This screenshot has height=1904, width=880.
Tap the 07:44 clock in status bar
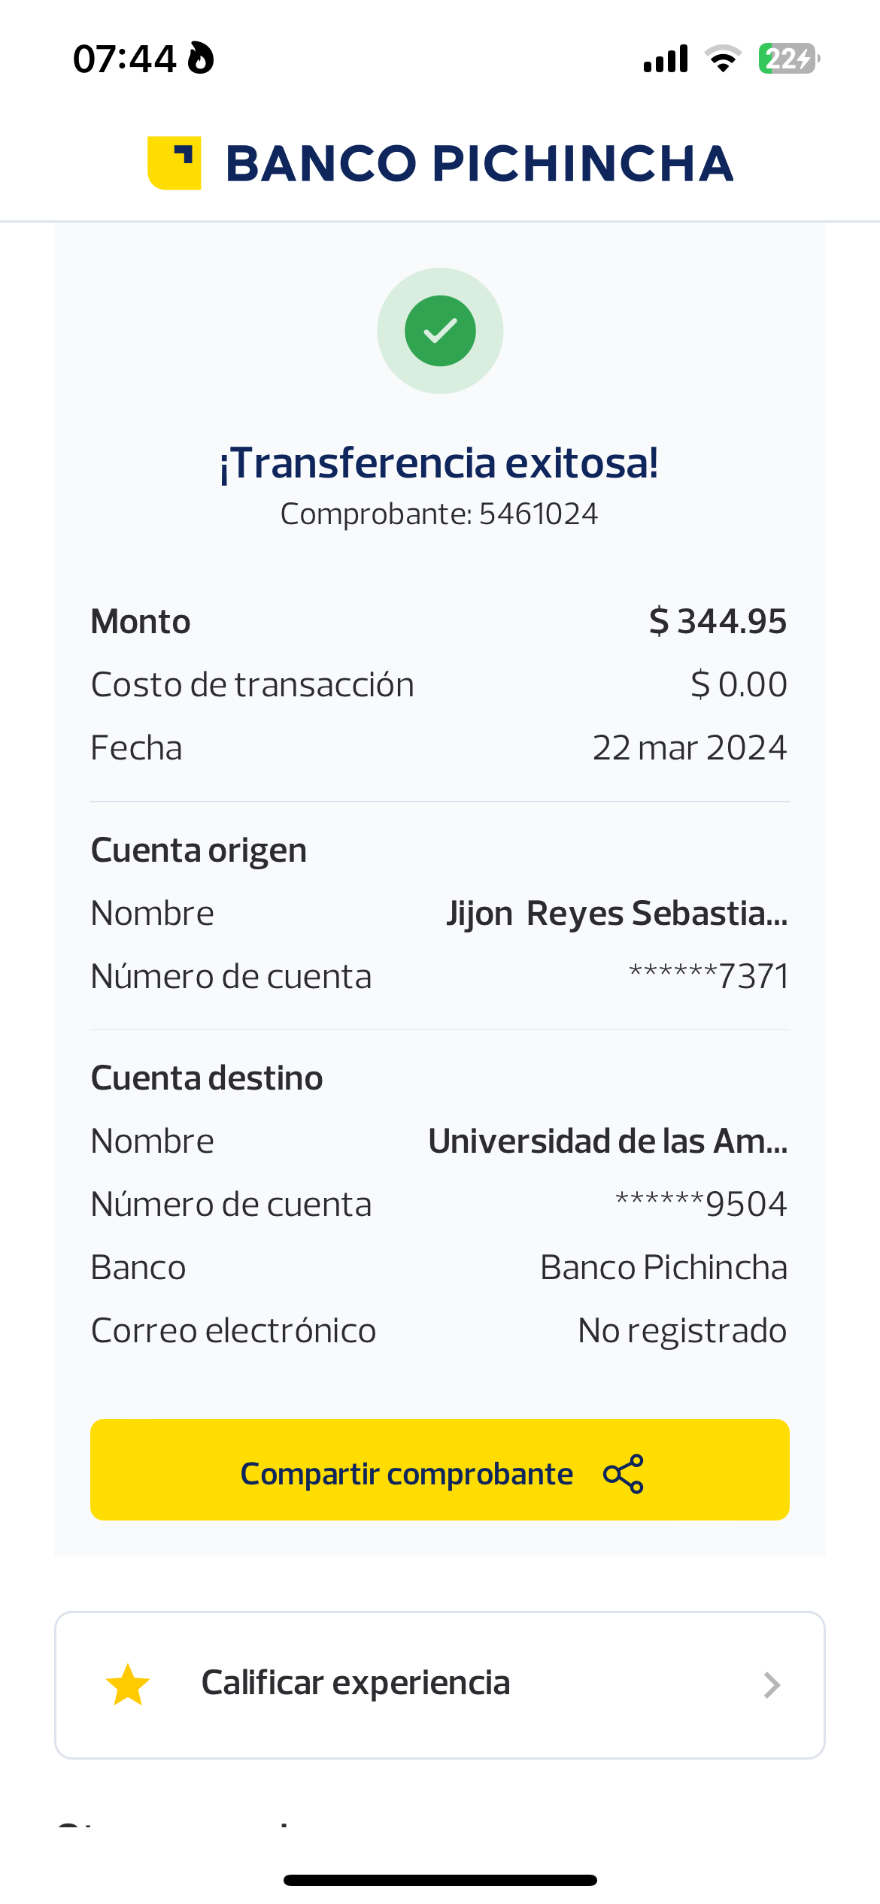click(124, 59)
